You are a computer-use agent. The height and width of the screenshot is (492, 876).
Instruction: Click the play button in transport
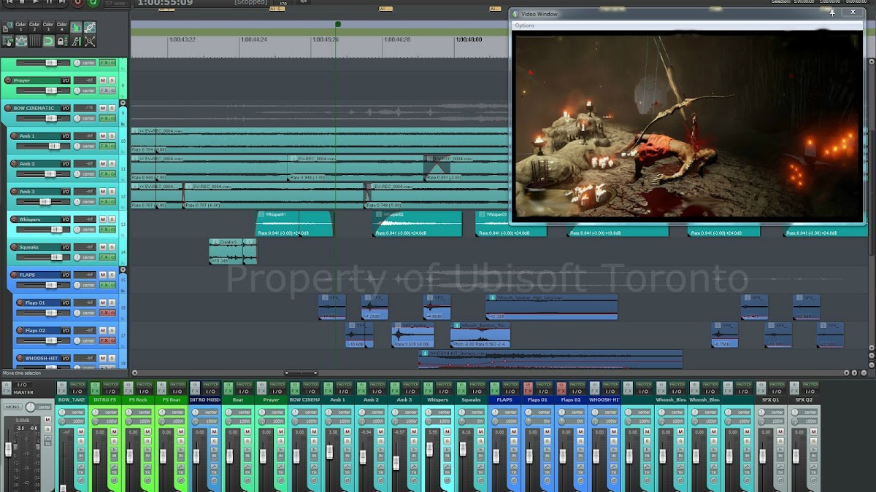[x=34, y=2]
